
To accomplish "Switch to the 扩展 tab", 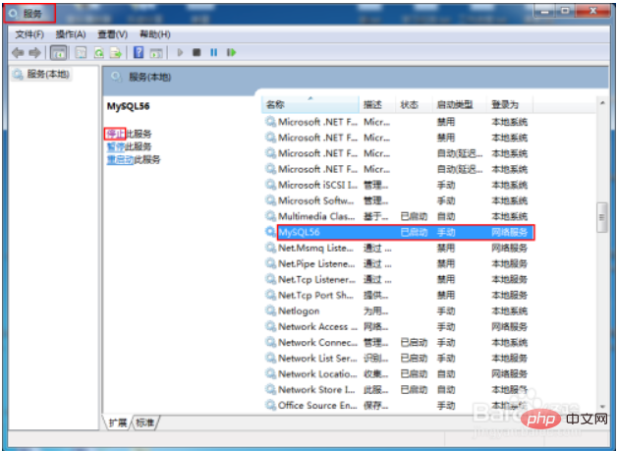I will (x=118, y=423).
